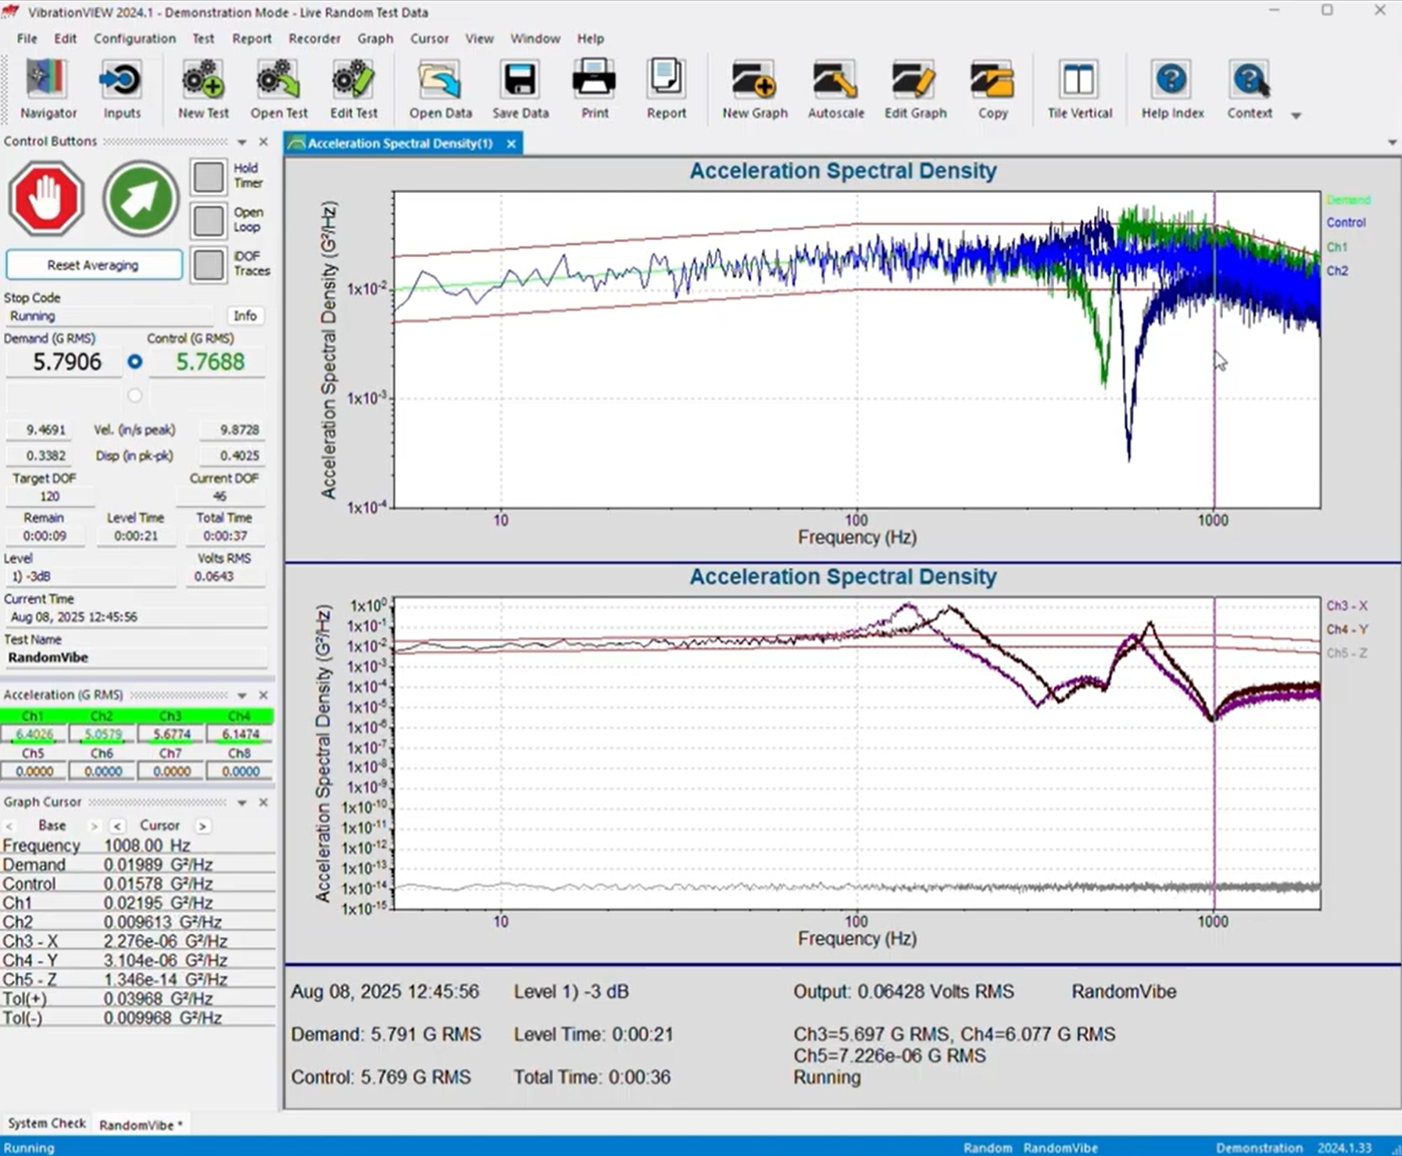Screen dimensions: 1402x1156
Task: Open the Control Buttons panel dropdown
Action: 241,142
